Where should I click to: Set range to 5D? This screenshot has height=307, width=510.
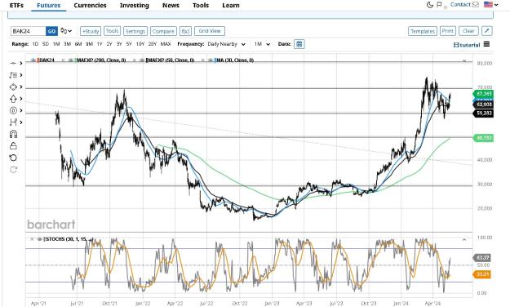[x=46, y=44]
